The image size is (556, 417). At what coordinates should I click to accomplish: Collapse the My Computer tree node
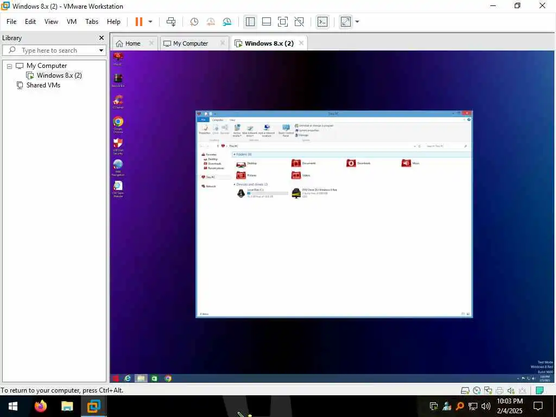10,66
